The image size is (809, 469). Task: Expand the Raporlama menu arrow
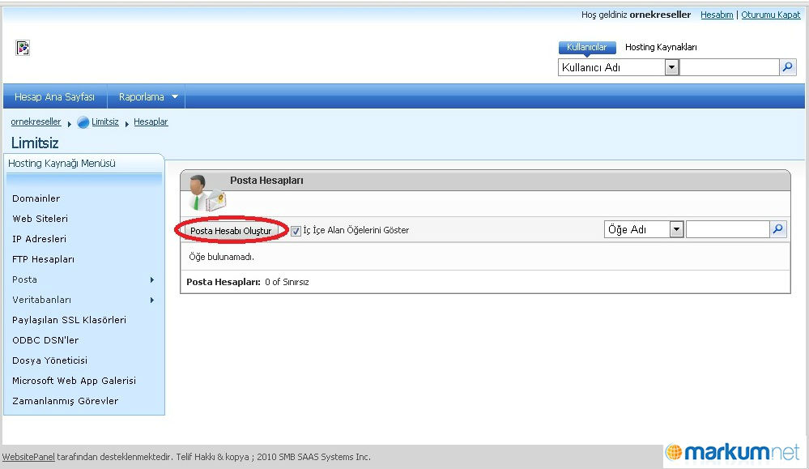click(x=175, y=96)
